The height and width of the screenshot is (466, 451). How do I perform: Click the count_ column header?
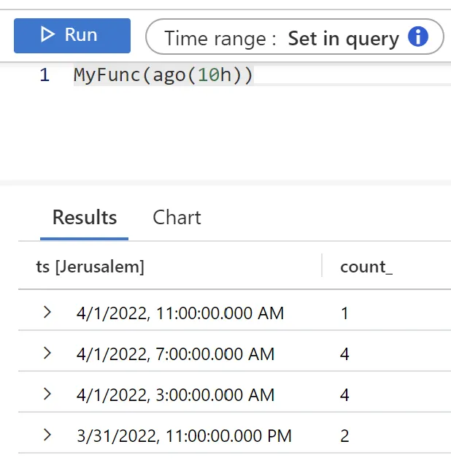(366, 267)
